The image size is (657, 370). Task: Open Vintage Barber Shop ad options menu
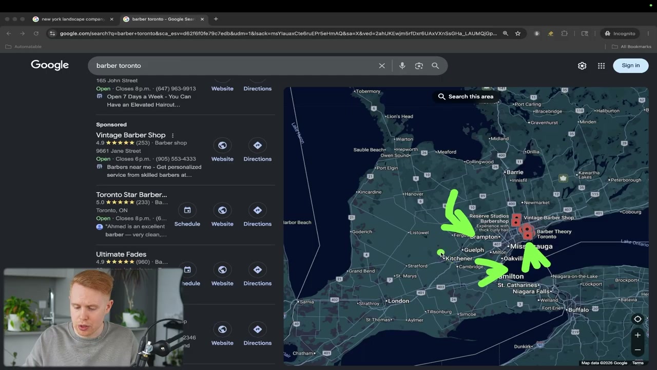tap(172, 135)
